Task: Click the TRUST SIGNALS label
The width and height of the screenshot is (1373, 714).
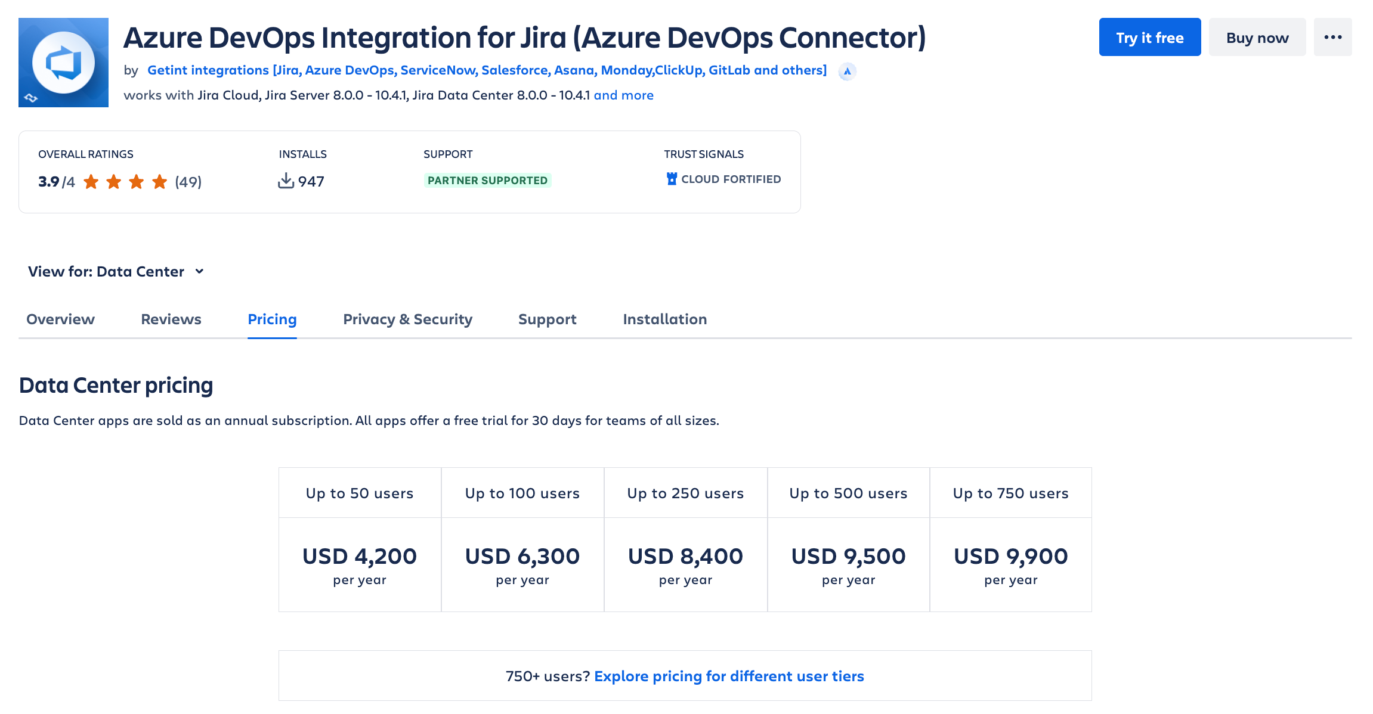Action: coord(704,154)
